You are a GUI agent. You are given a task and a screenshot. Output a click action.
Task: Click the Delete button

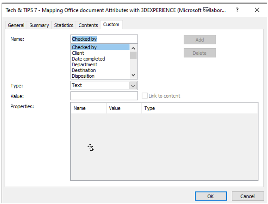[200, 53]
